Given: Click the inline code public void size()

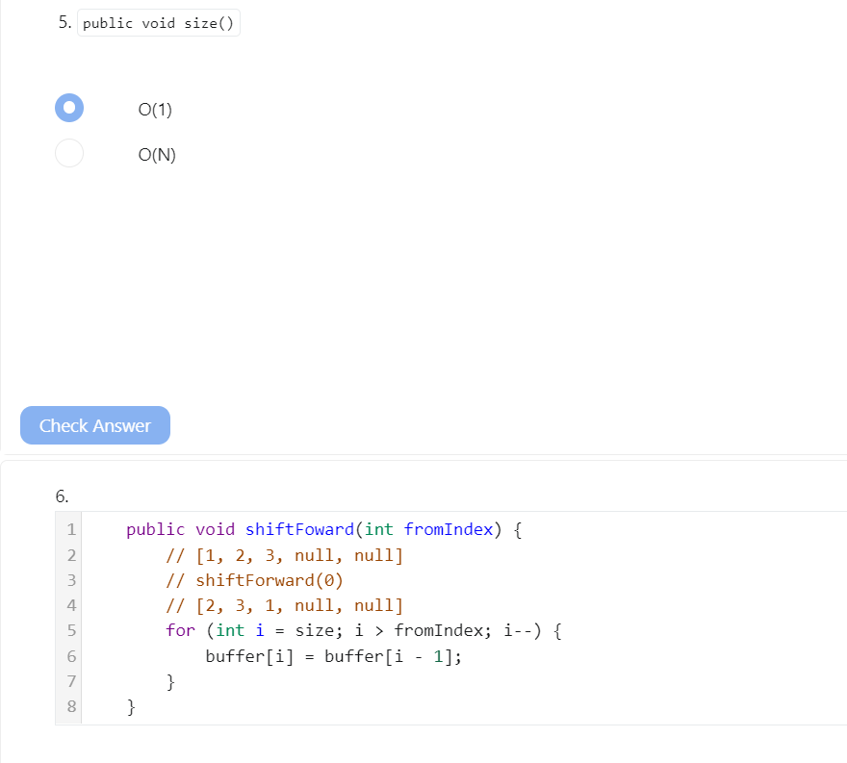Looking at the screenshot, I should click(x=159, y=22).
